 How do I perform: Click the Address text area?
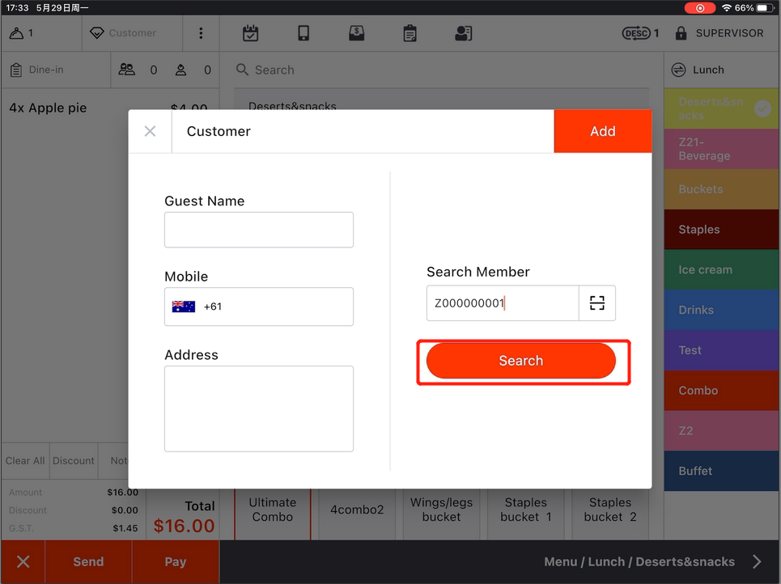(259, 408)
